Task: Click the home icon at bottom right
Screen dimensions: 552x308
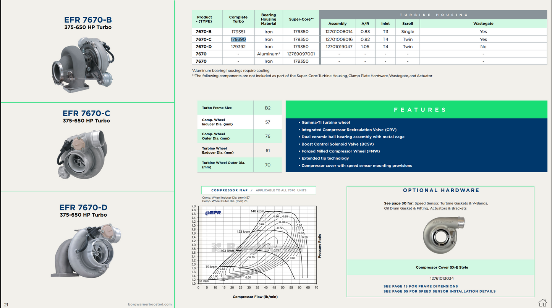Action: click(x=542, y=303)
